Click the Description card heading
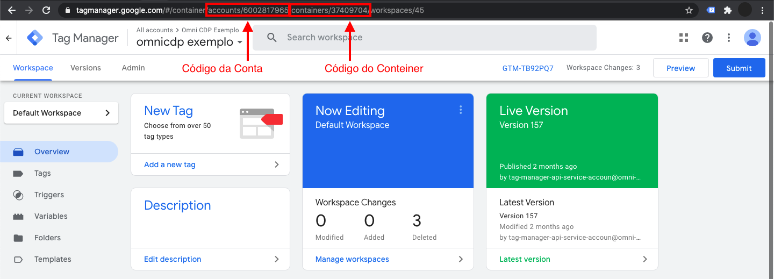The width and height of the screenshot is (774, 279). (177, 205)
